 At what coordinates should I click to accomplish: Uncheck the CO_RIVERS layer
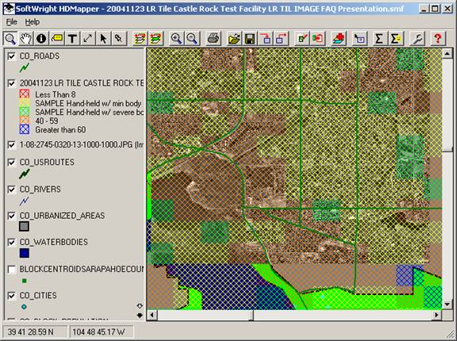[x=12, y=190]
